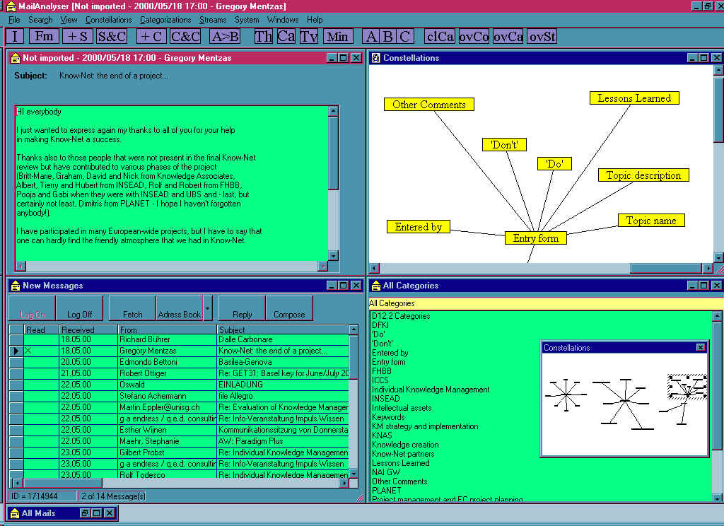Open the Constellations menu
The height and width of the screenshot is (526, 724).
pos(108,20)
